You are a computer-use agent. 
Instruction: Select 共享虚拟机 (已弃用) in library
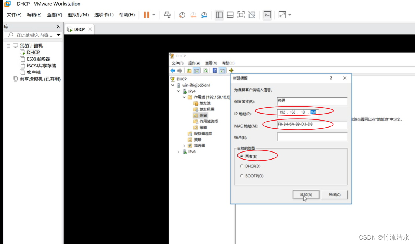click(x=40, y=79)
